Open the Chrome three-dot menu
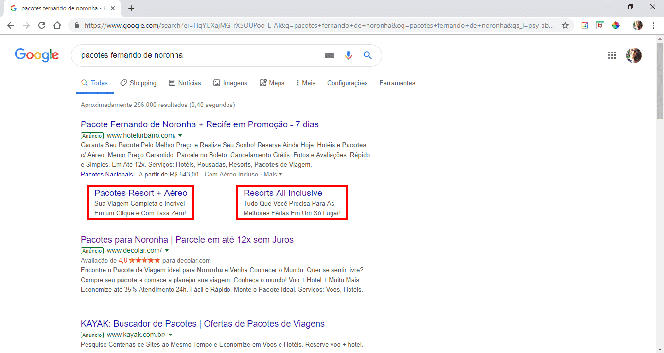The image size is (664, 353). coord(652,25)
